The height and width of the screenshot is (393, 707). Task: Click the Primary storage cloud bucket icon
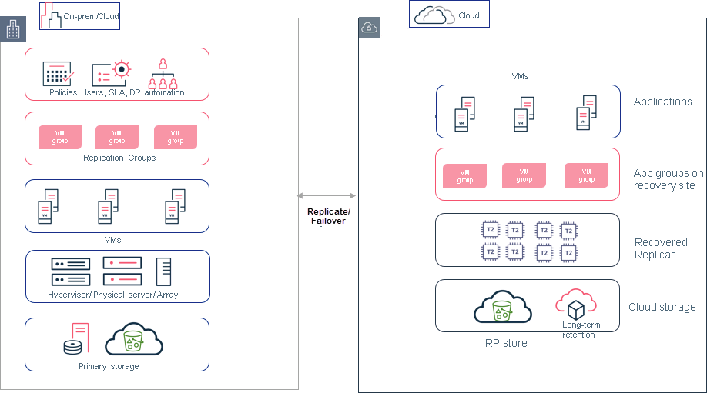tap(134, 339)
